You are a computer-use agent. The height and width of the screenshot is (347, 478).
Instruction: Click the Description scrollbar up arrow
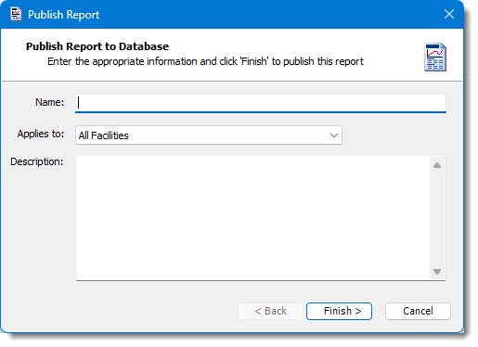[x=437, y=165]
